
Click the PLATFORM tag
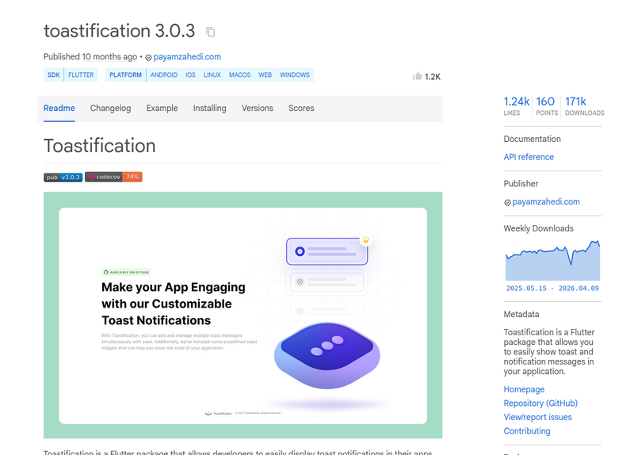125,75
